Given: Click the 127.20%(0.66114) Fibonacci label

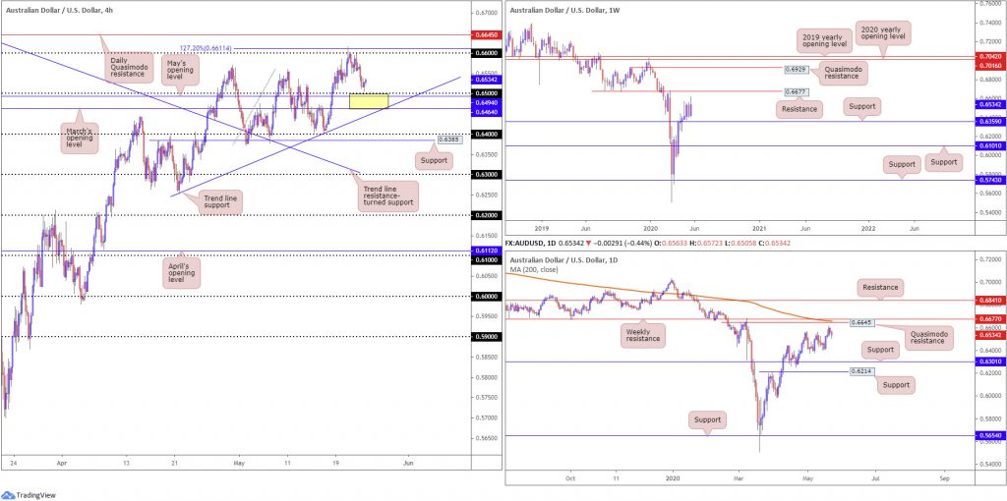Looking at the screenshot, I should coord(207,47).
